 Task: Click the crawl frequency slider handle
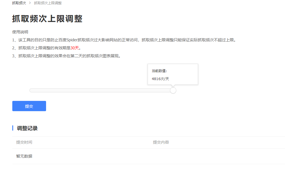pos(173,90)
